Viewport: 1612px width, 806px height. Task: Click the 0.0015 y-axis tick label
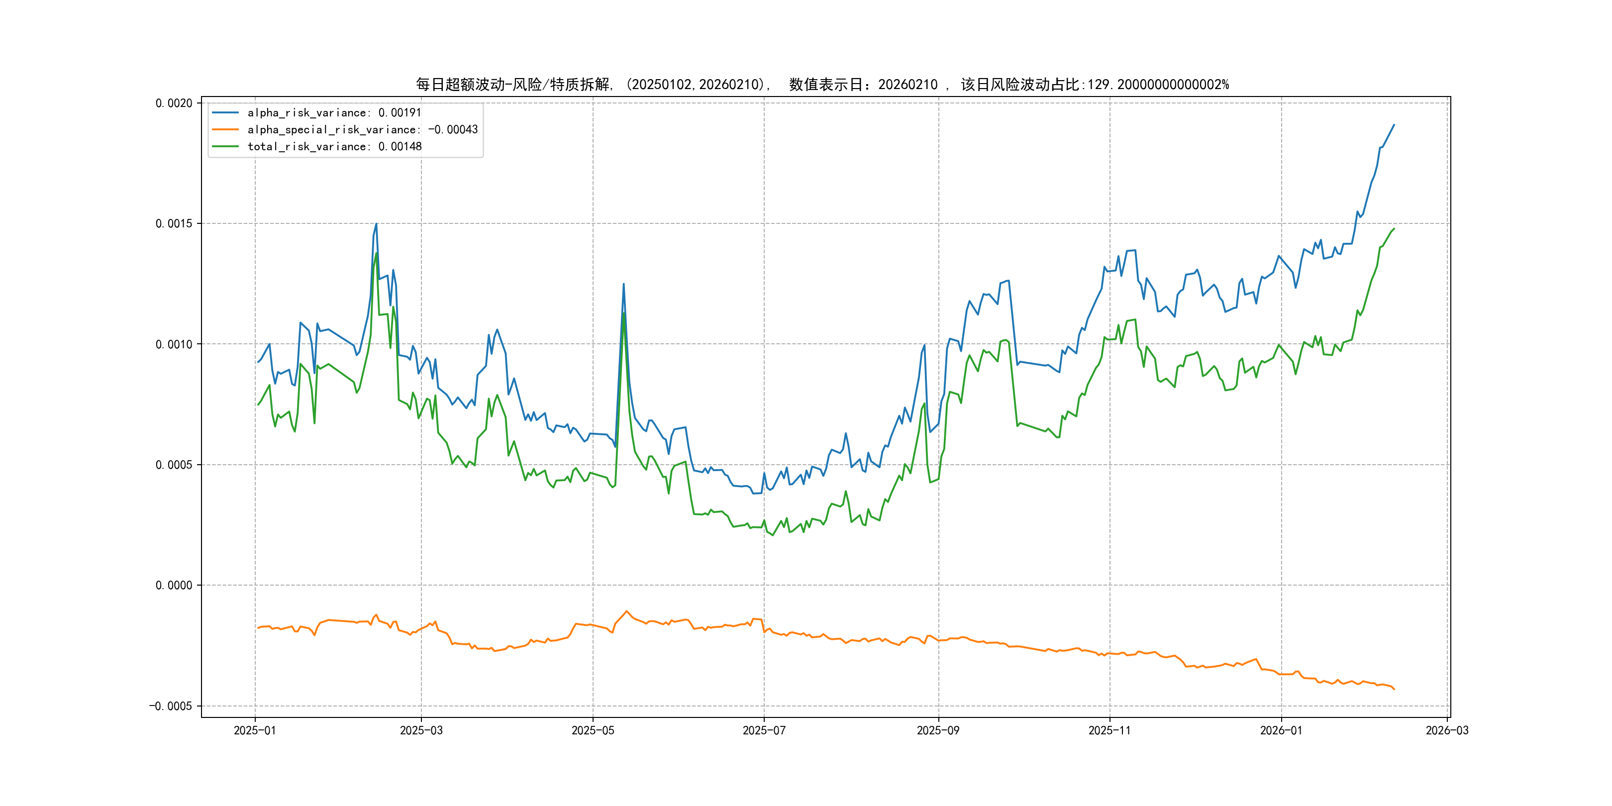pyautogui.click(x=174, y=223)
